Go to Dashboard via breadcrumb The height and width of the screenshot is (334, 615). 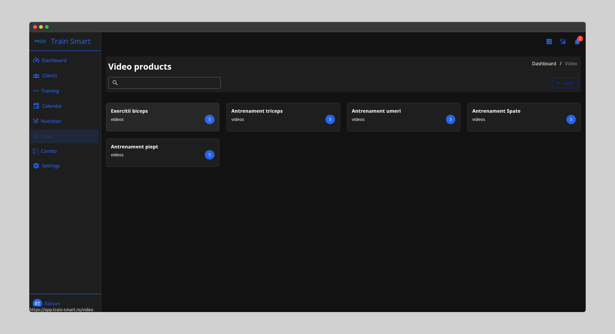544,64
